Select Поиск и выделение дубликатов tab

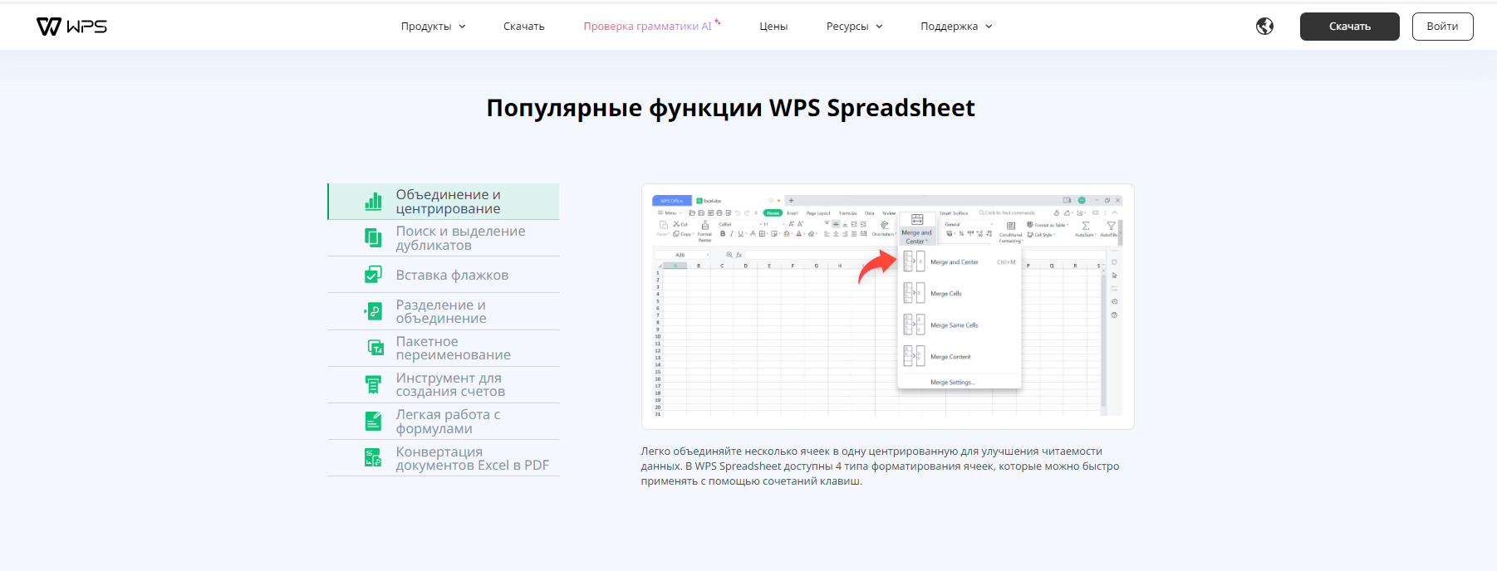coord(444,238)
